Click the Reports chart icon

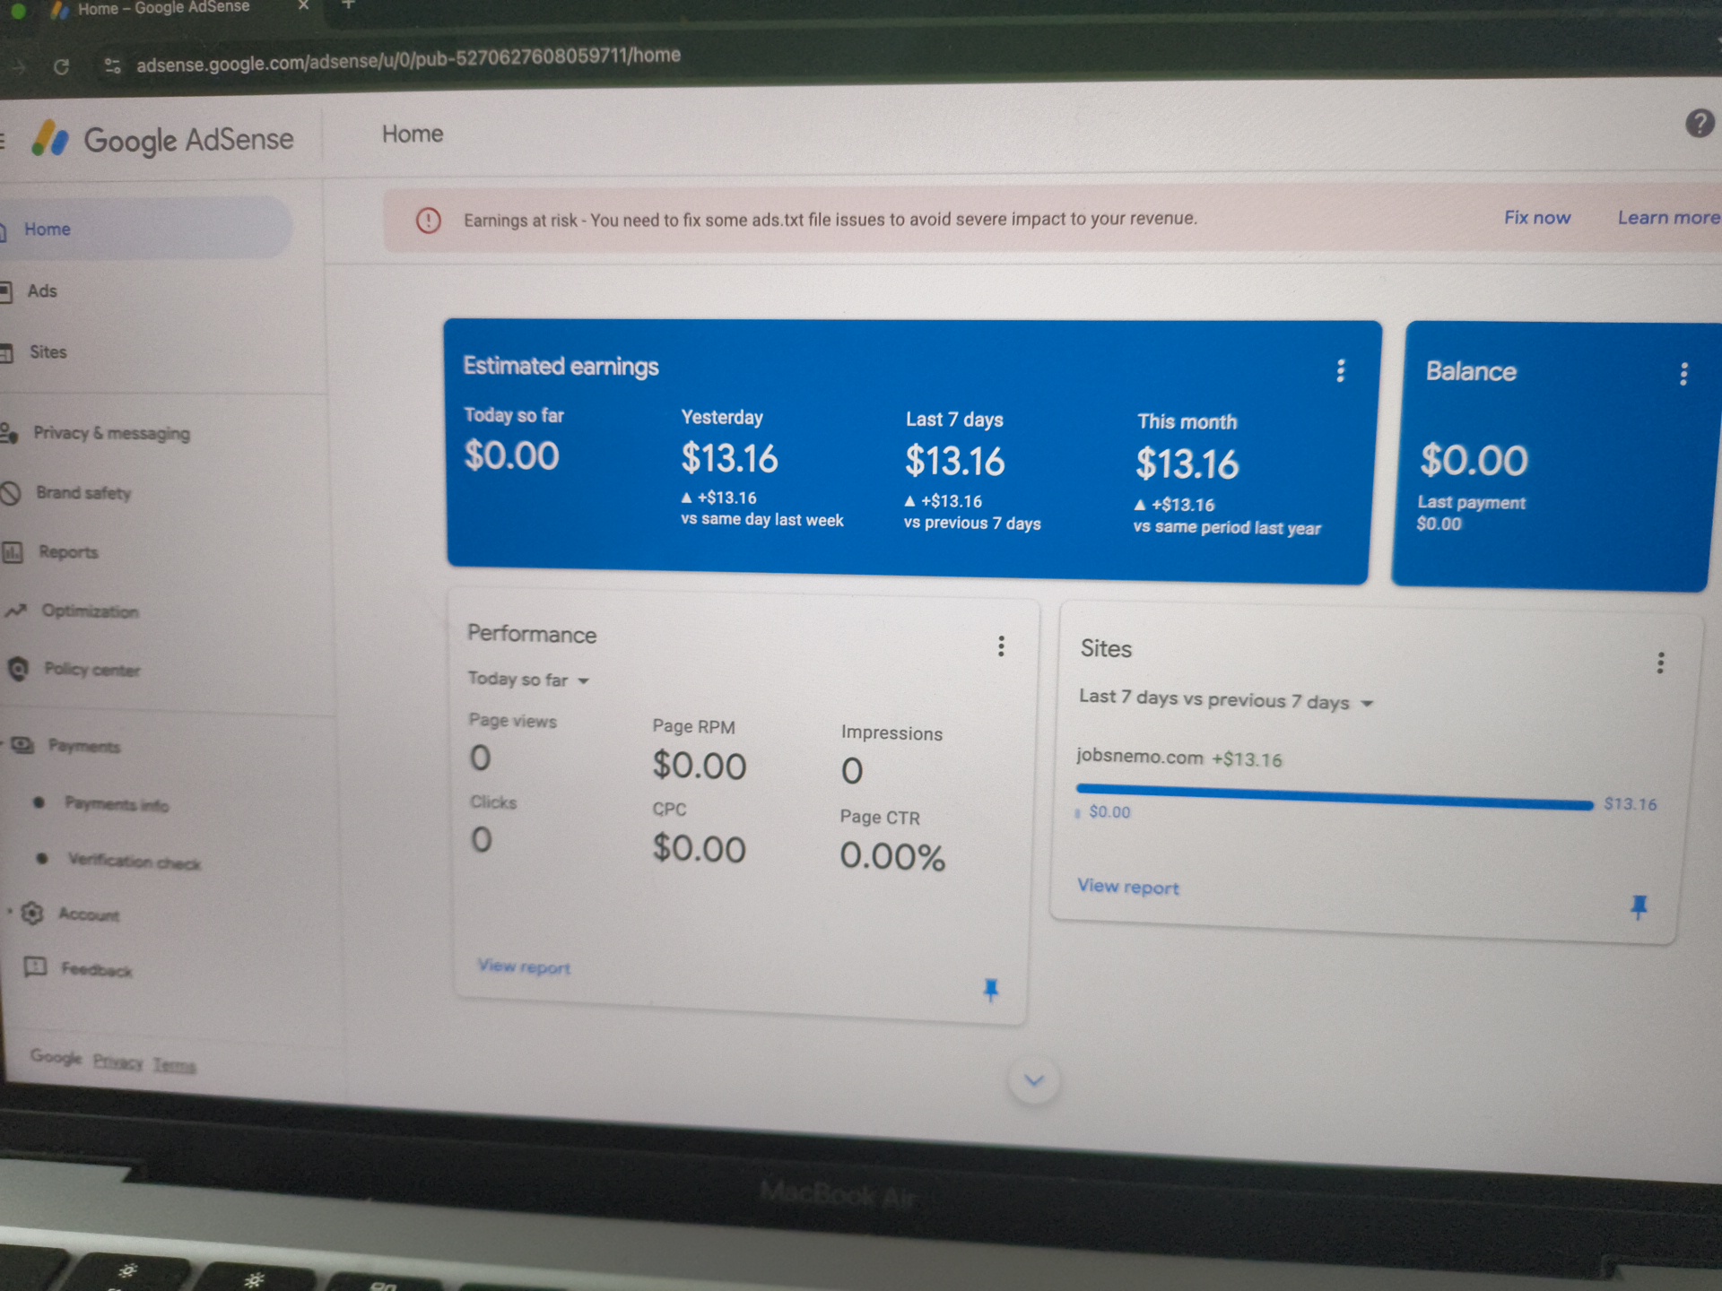pyautogui.click(x=13, y=552)
